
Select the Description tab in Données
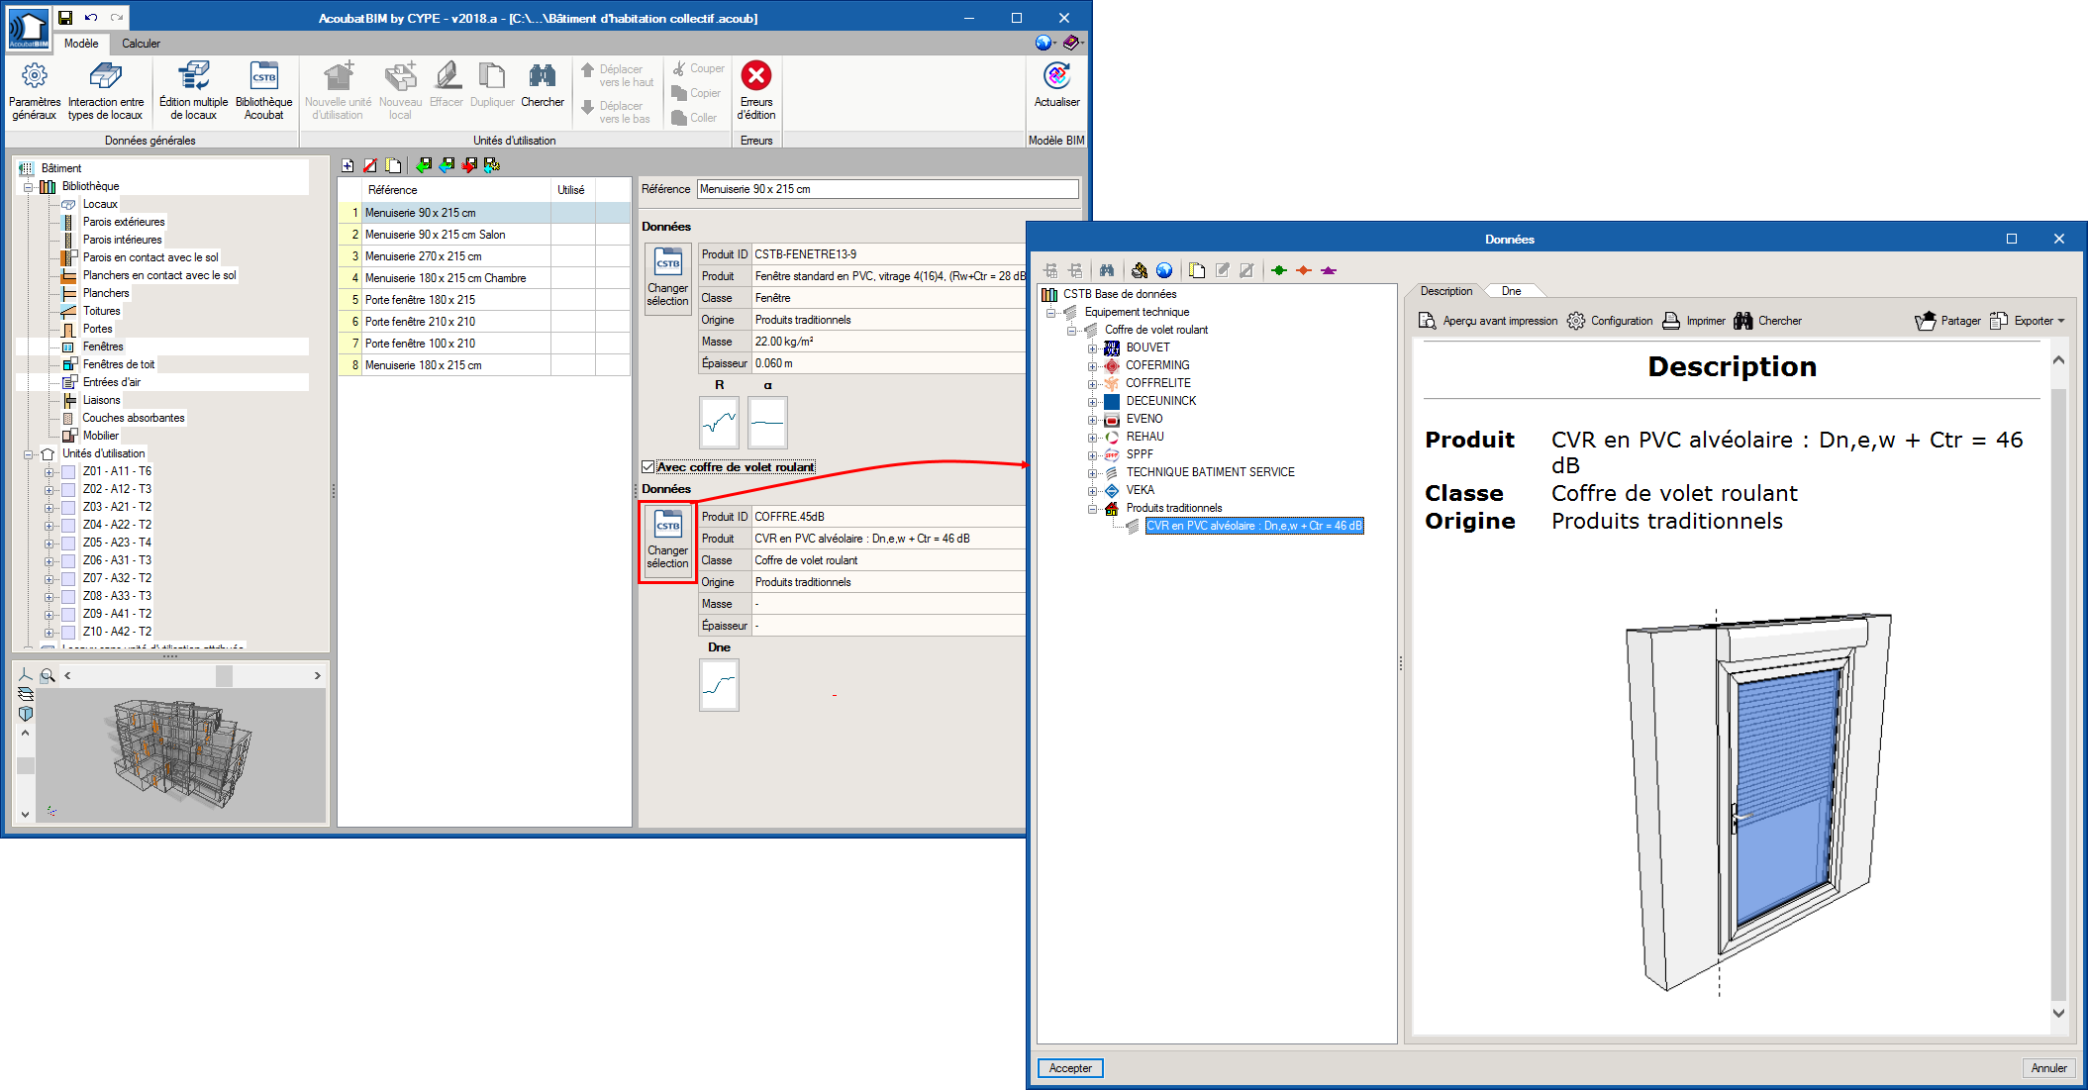click(1446, 291)
